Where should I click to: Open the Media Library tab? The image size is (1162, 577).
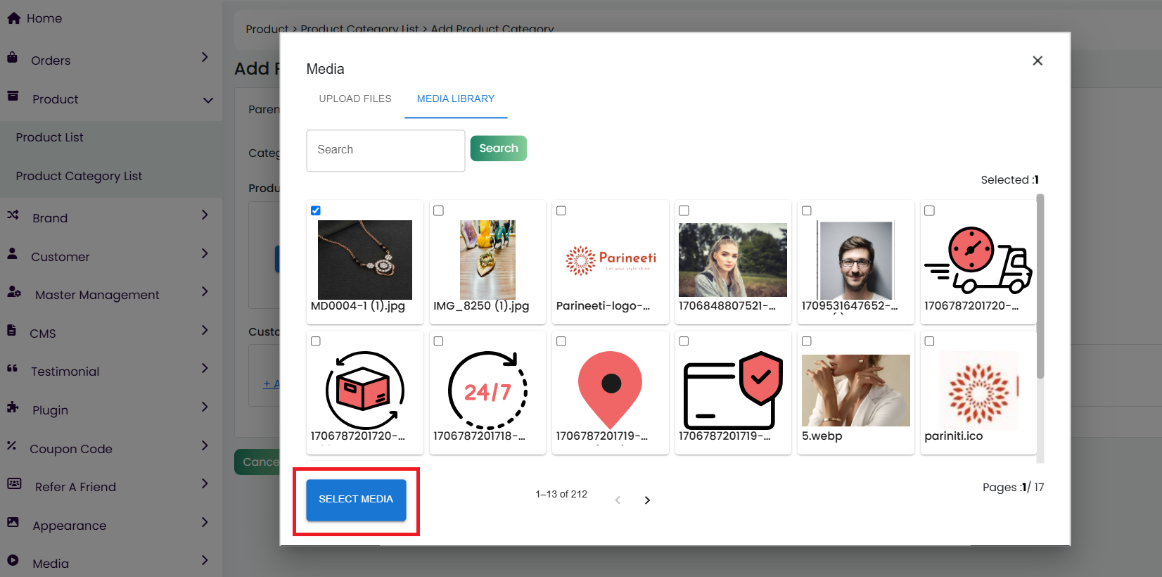click(455, 99)
